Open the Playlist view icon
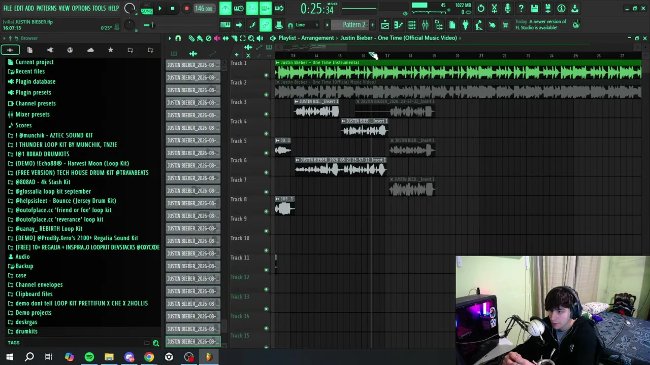The height and width of the screenshot is (365, 650). [385, 25]
